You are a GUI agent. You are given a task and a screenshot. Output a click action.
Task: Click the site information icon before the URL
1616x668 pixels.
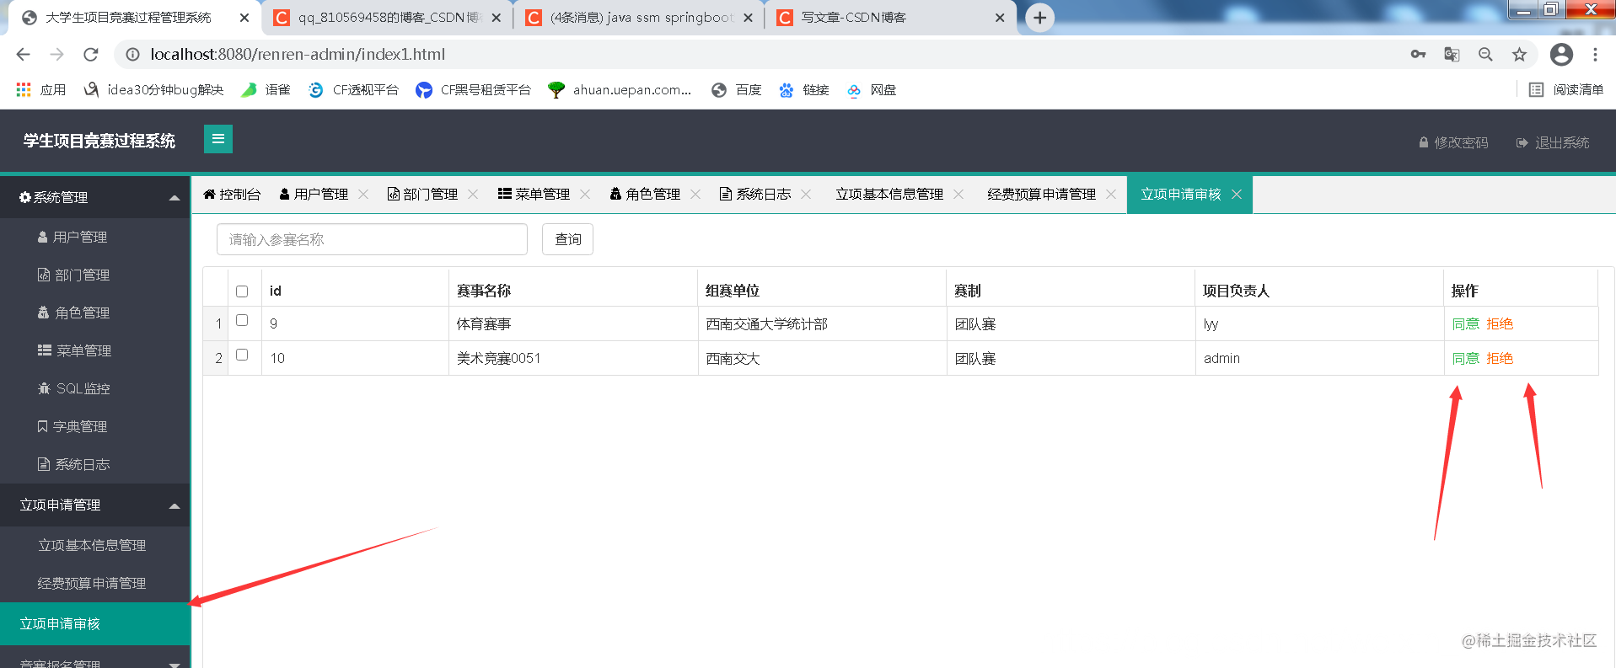click(132, 54)
